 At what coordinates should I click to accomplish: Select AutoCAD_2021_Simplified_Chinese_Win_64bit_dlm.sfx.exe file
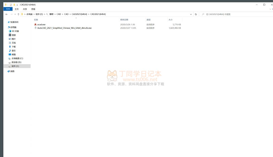click(64, 28)
